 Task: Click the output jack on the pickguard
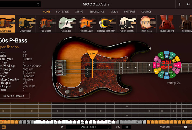pyautogui.click(x=60, y=87)
